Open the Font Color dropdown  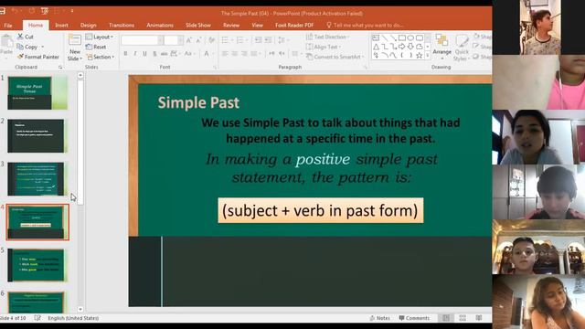pos(208,54)
